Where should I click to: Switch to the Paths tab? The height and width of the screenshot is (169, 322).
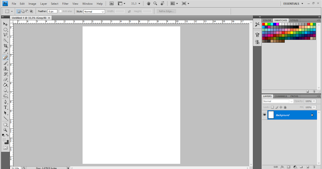click(294, 96)
